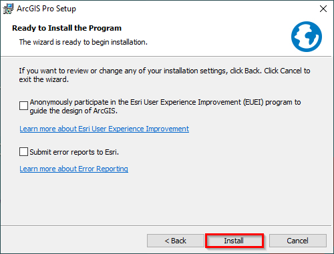The width and height of the screenshot is (334, 254).
Task: Open Learn more about Esri User Experience Improvement
Action: (104, 129)
